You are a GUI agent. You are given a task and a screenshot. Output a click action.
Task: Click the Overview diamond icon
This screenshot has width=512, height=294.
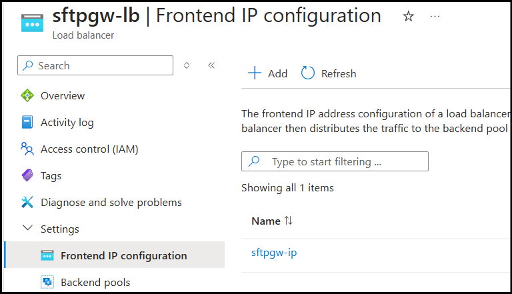[x=27, y=95]
